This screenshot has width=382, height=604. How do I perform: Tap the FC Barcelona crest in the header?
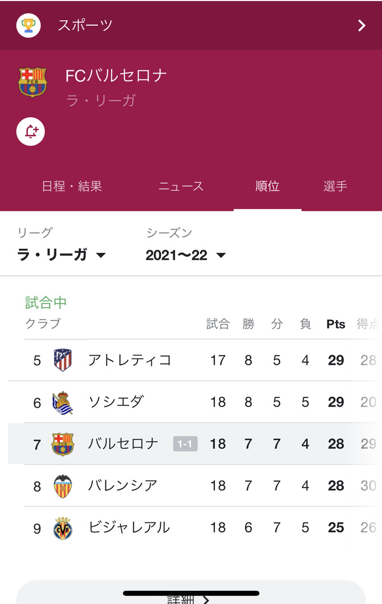tap(32, 82)
